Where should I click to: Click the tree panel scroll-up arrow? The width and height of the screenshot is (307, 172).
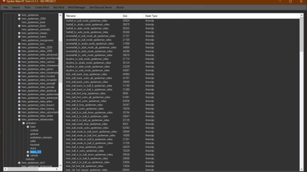click(60, 15)
